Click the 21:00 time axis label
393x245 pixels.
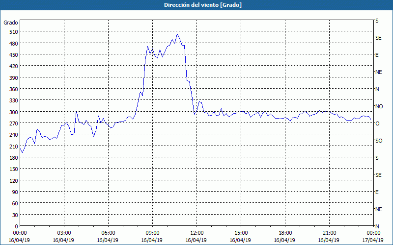pyautogui.click(x=329, y=233)
